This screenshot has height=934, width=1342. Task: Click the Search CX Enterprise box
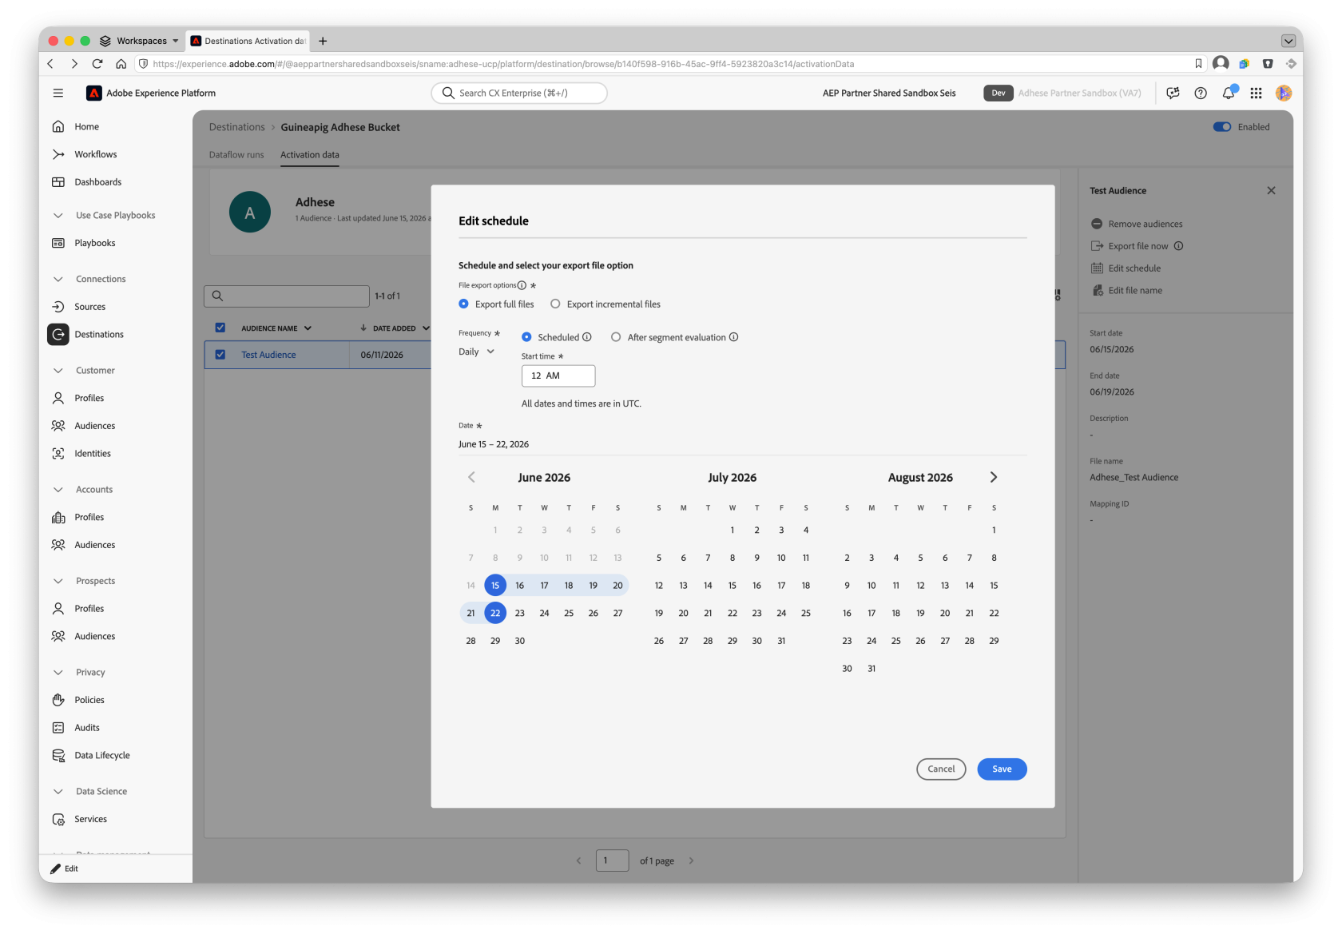point(519,93)
